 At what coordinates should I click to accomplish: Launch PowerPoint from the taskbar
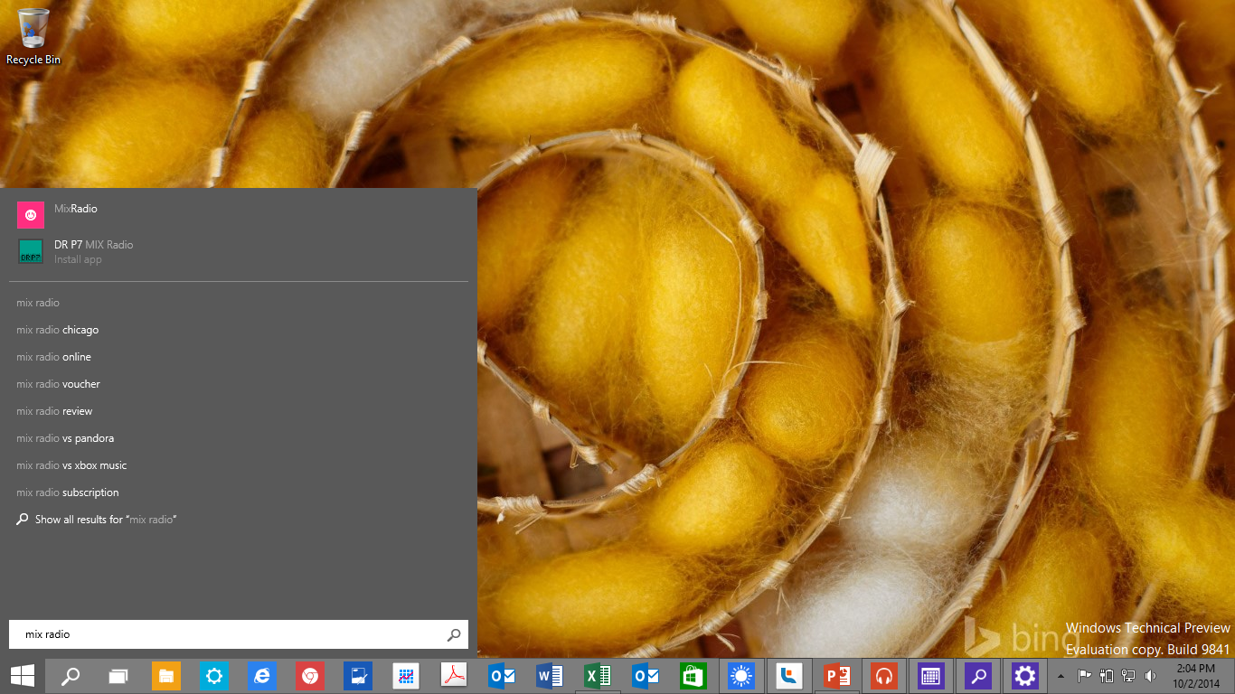837,676
